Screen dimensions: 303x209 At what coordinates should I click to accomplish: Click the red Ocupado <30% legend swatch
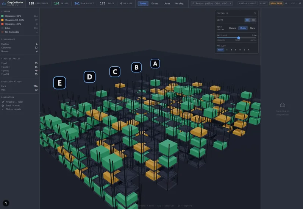2,24
